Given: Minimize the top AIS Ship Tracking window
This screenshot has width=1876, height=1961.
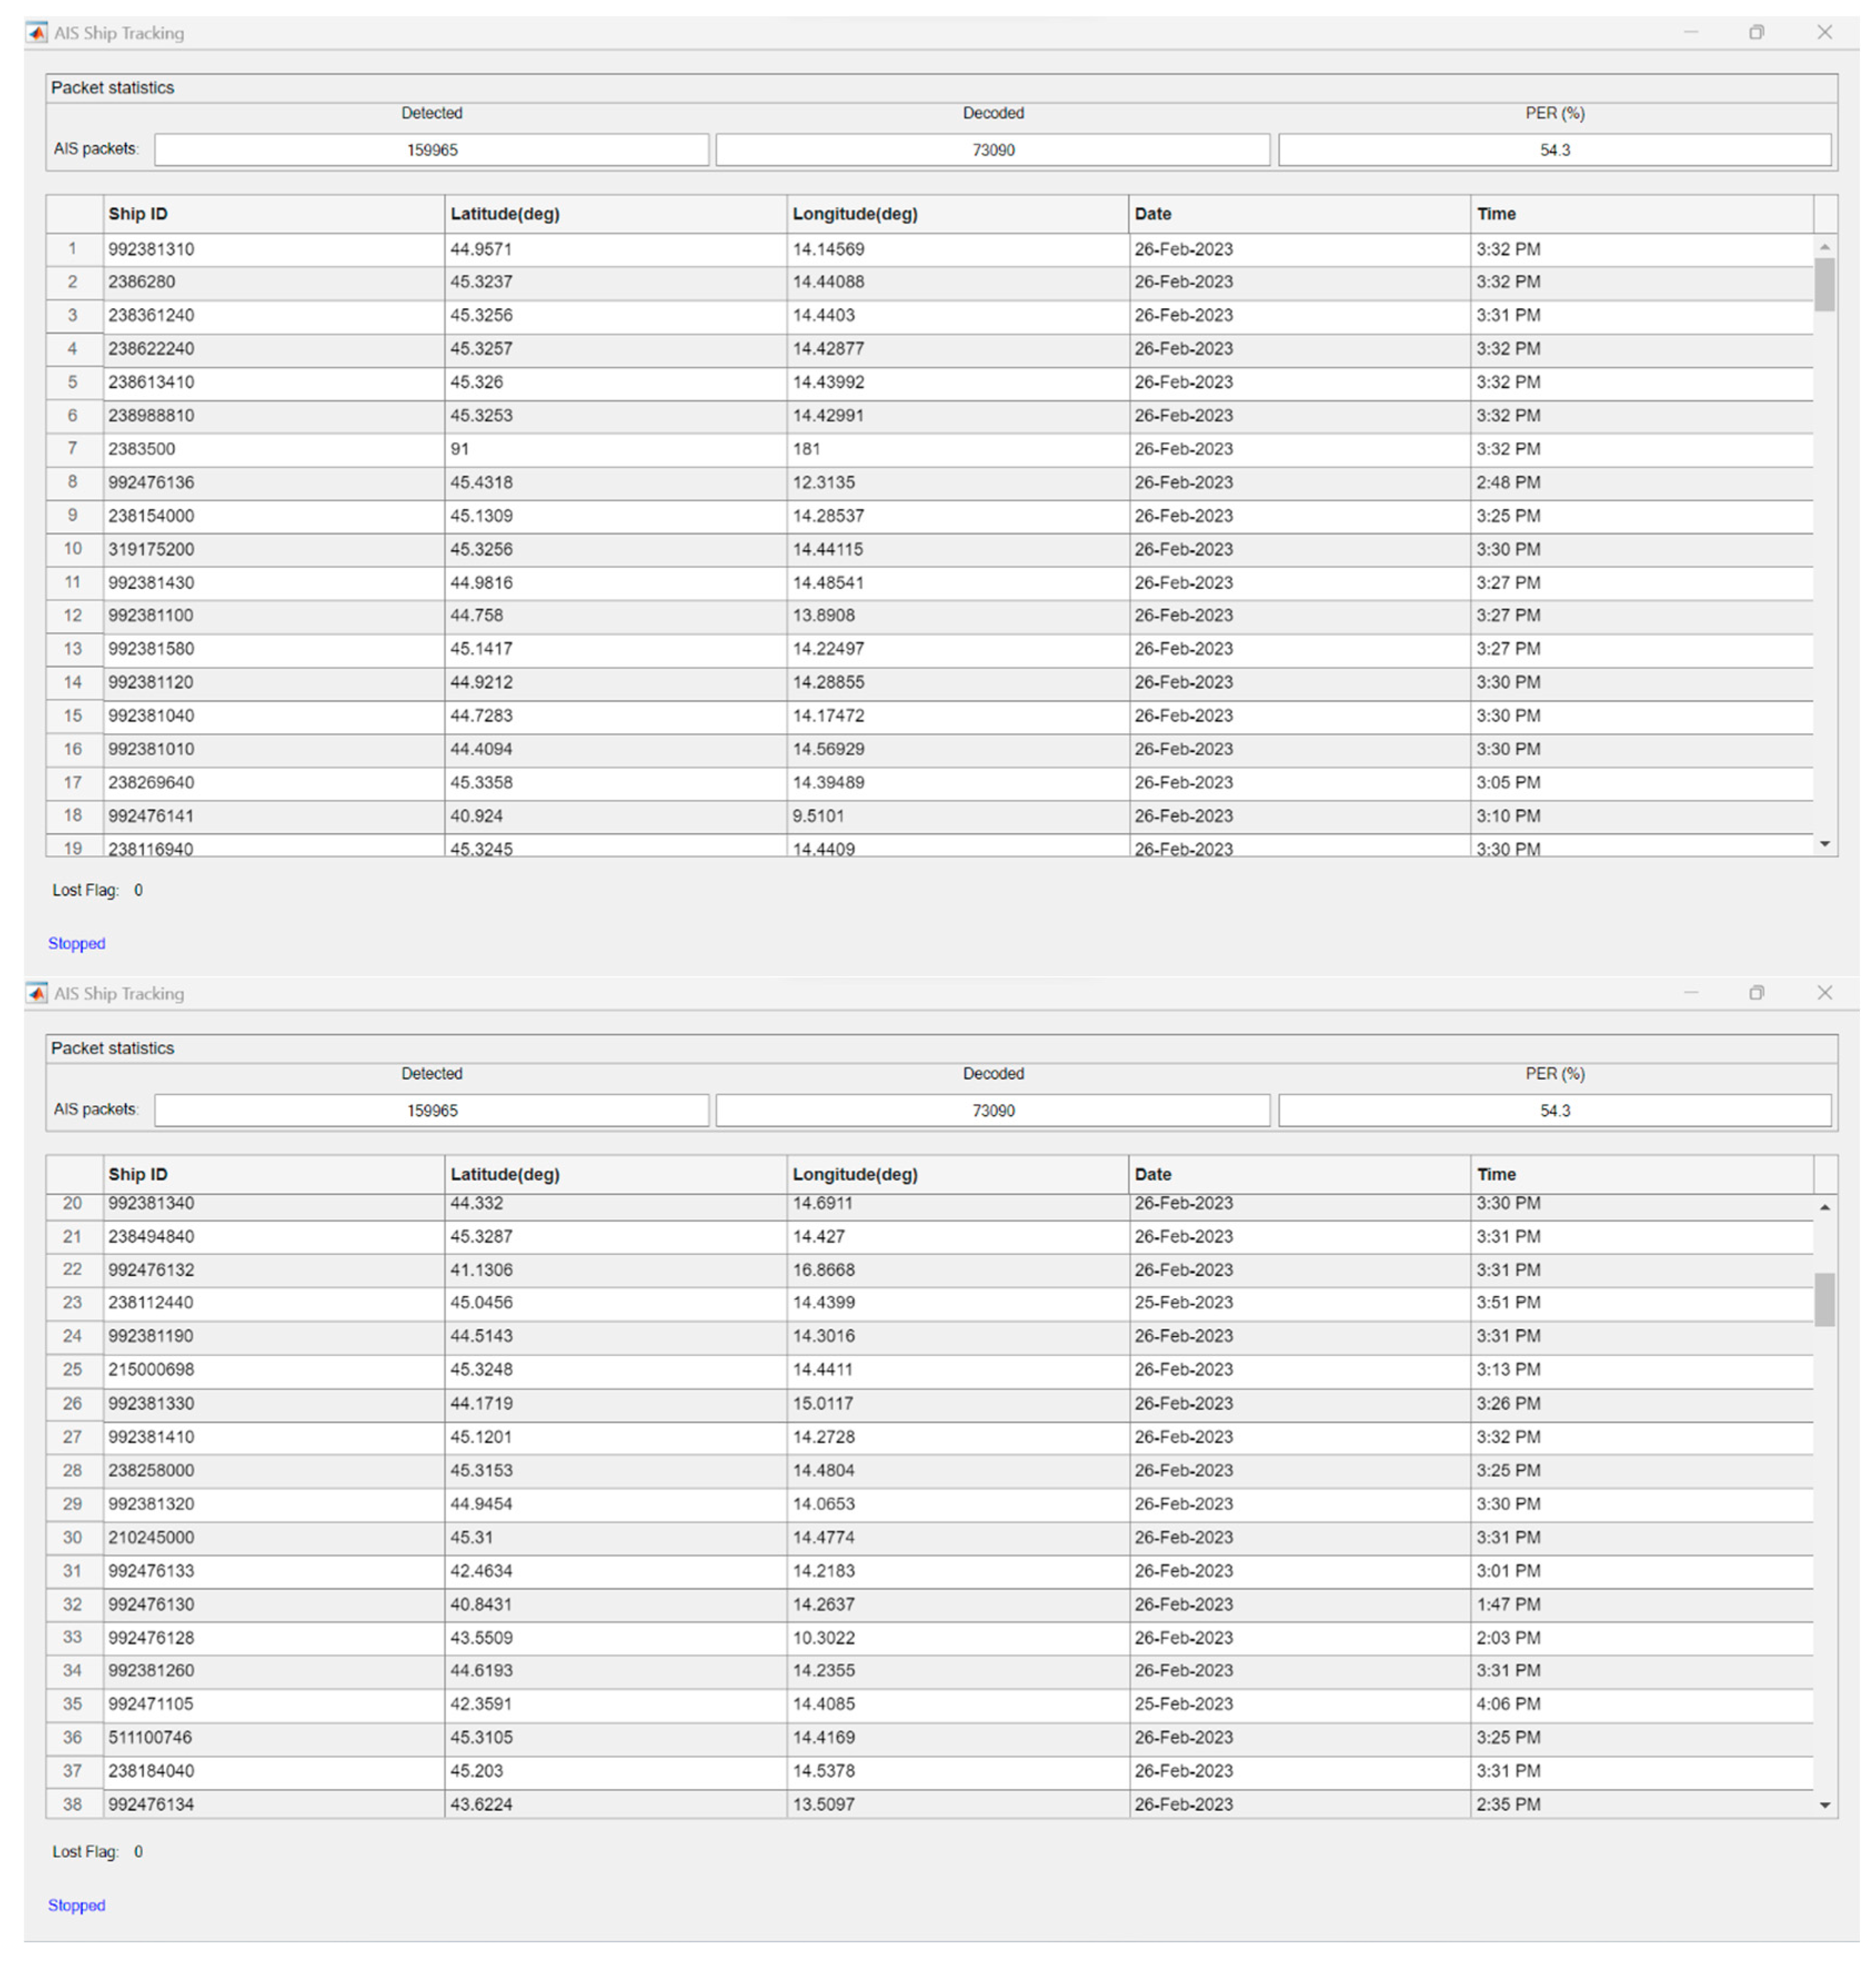Looking at the screenshot, I should pyautogui.click(x=1690, y=33).
